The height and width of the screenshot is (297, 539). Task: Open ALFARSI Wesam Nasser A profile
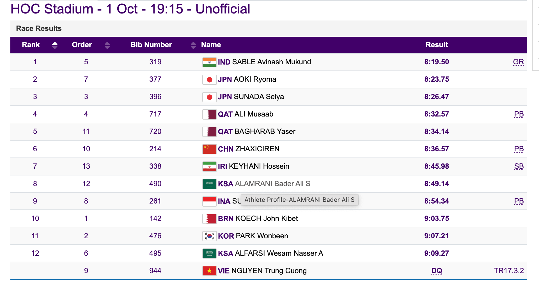click(x=279, y=253)
